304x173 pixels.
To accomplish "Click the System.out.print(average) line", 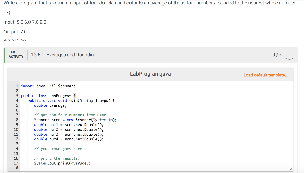I will [62, 163].
